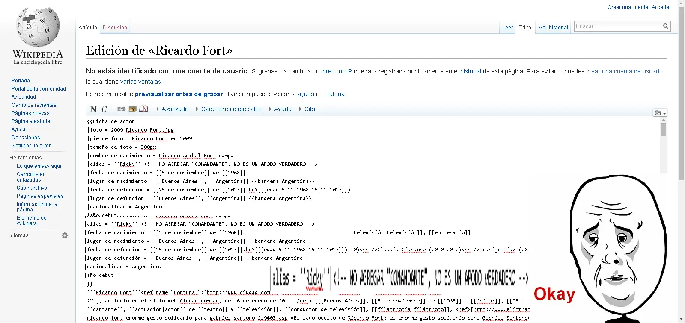The width and height of the screenshot is (685, 323).
Task: Click Subir archivo link
Action: pyautogui.click(x=32, y=188)
